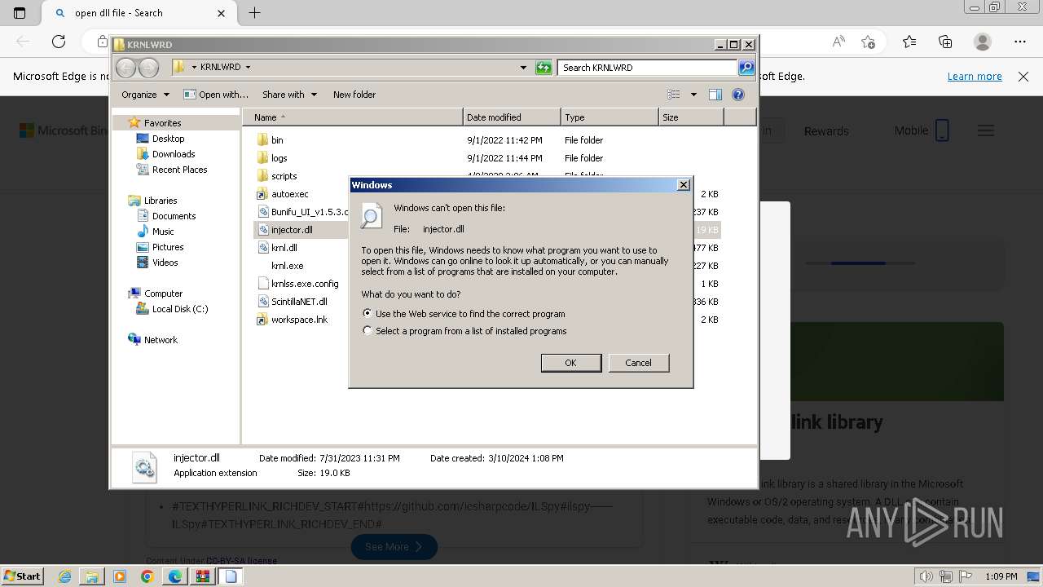Select the krnlss.exe.config file
Image resolution: width=1043 pixels, height=587 pixels.
point(304,284)
